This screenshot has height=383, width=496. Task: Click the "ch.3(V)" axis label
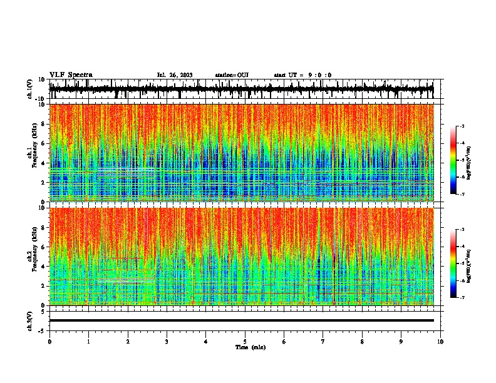coord(30,321)
